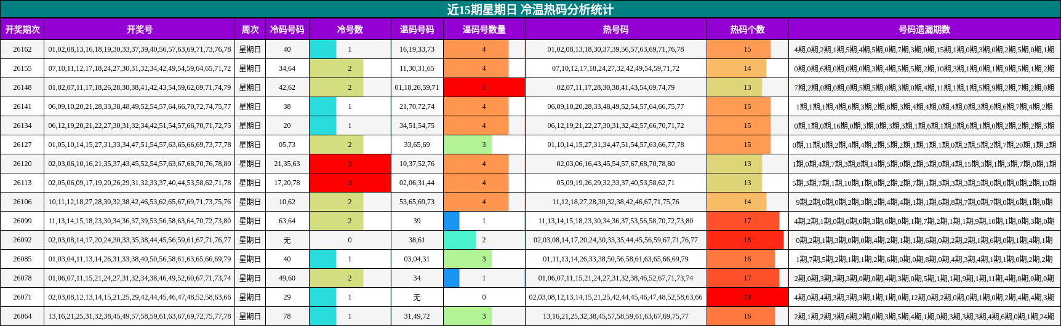1061x326 pixels.
Task: Click red warm count bar showing 5
Action: 484,87
